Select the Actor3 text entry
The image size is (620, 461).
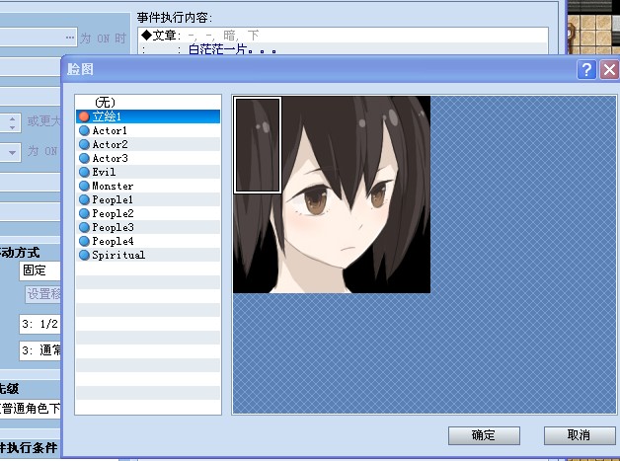coord(110,158)
